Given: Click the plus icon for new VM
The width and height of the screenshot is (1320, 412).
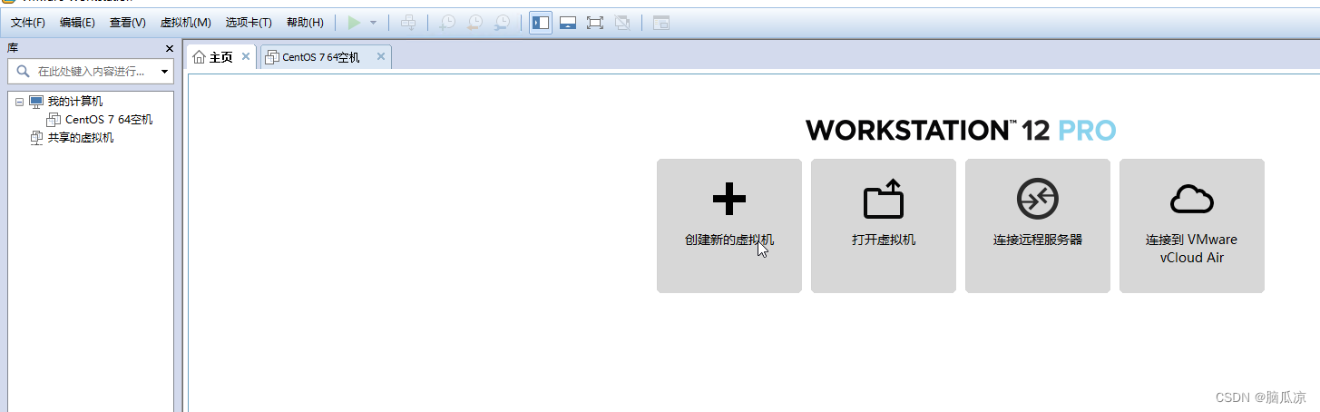Looking at the screenshot, I should pos(729,198).
